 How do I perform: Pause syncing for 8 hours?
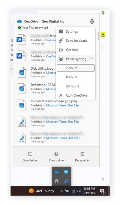(x=76, y=77)
